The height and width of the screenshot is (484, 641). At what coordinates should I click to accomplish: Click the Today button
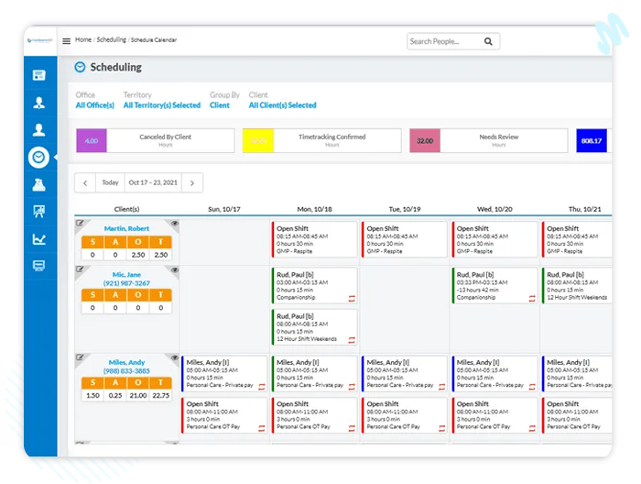(110, 182)
